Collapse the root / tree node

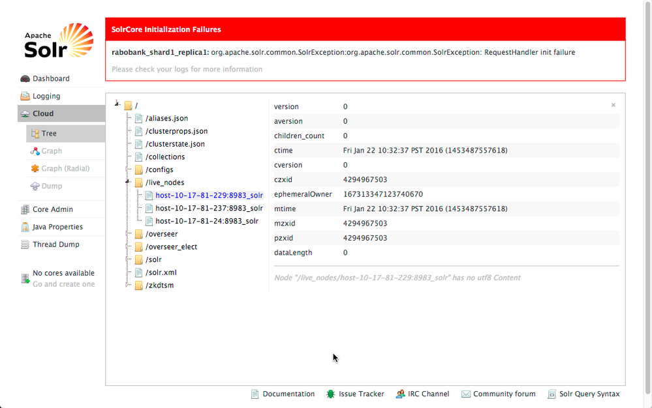[x=117, y=104]
